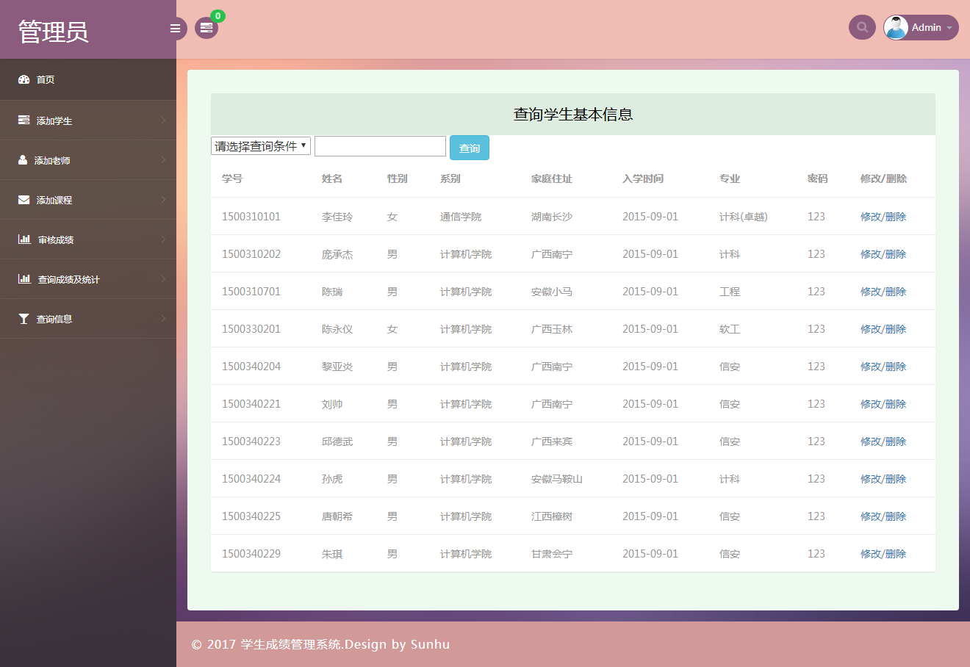Expand the 查询信息 chevron

coord(163,319)
